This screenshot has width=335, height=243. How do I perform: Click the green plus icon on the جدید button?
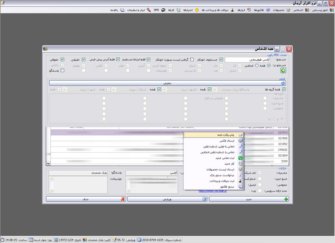pyautogui.click(x=286, y=199)
